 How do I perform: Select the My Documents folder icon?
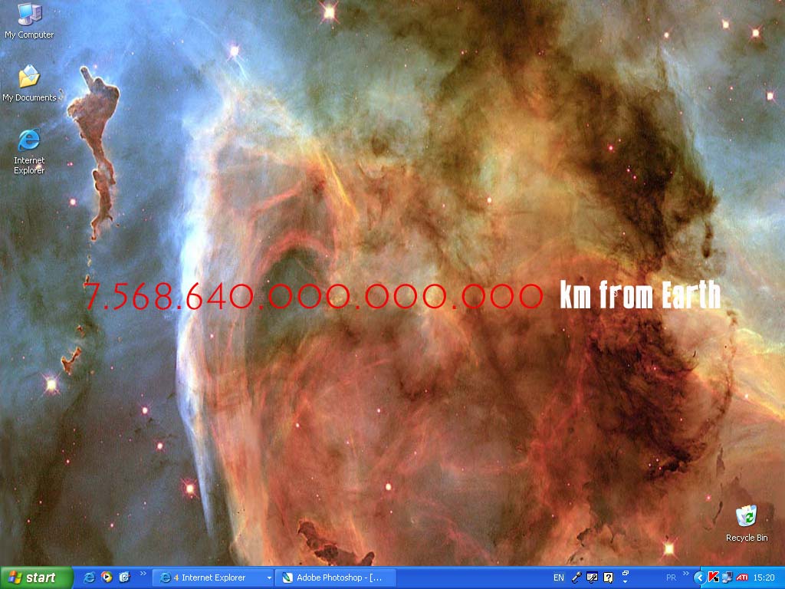tap(29, 83)
